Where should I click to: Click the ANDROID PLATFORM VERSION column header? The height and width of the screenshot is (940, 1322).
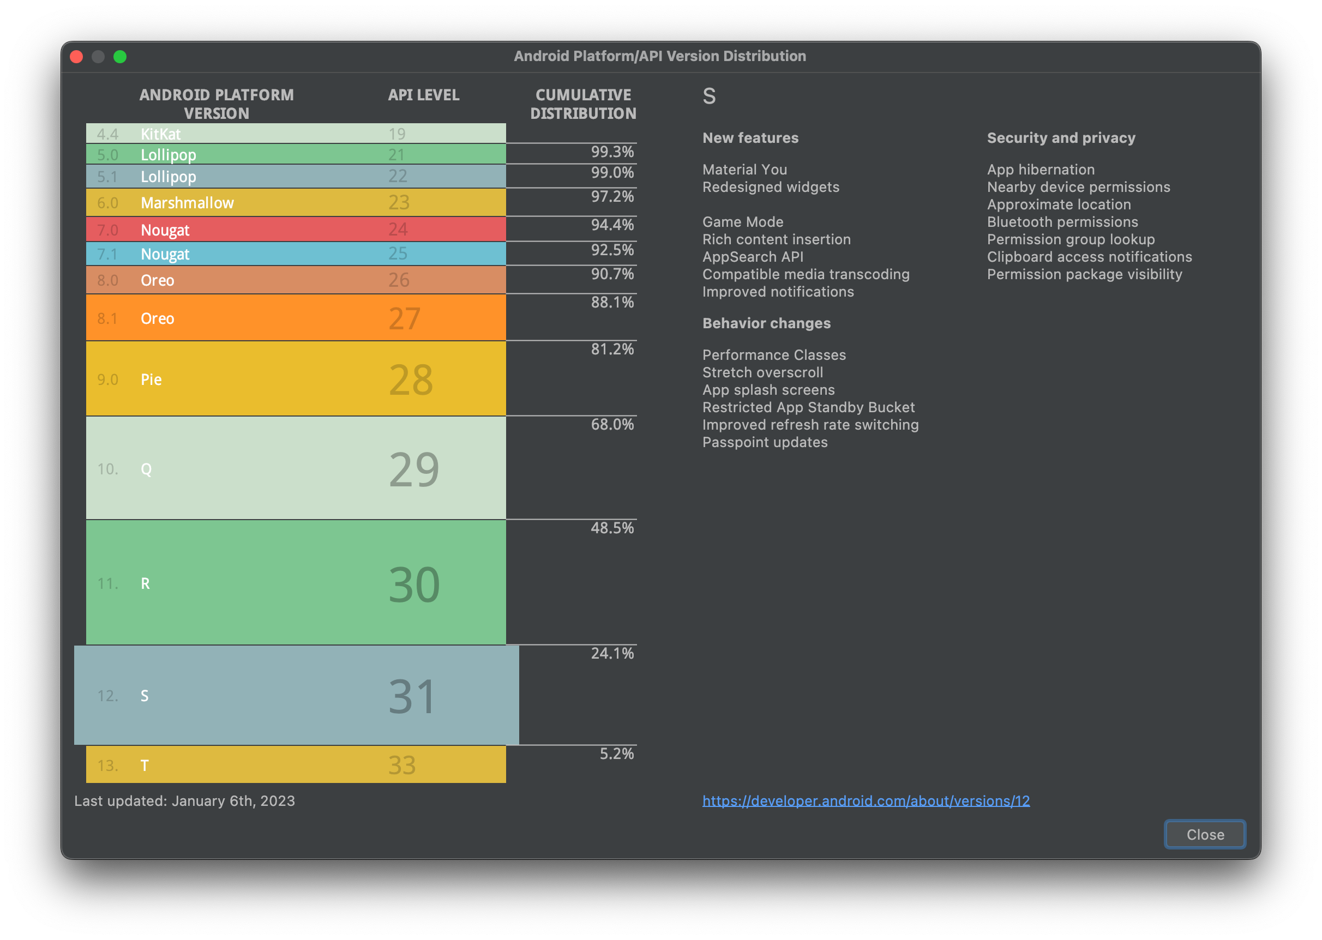[217, 104]
